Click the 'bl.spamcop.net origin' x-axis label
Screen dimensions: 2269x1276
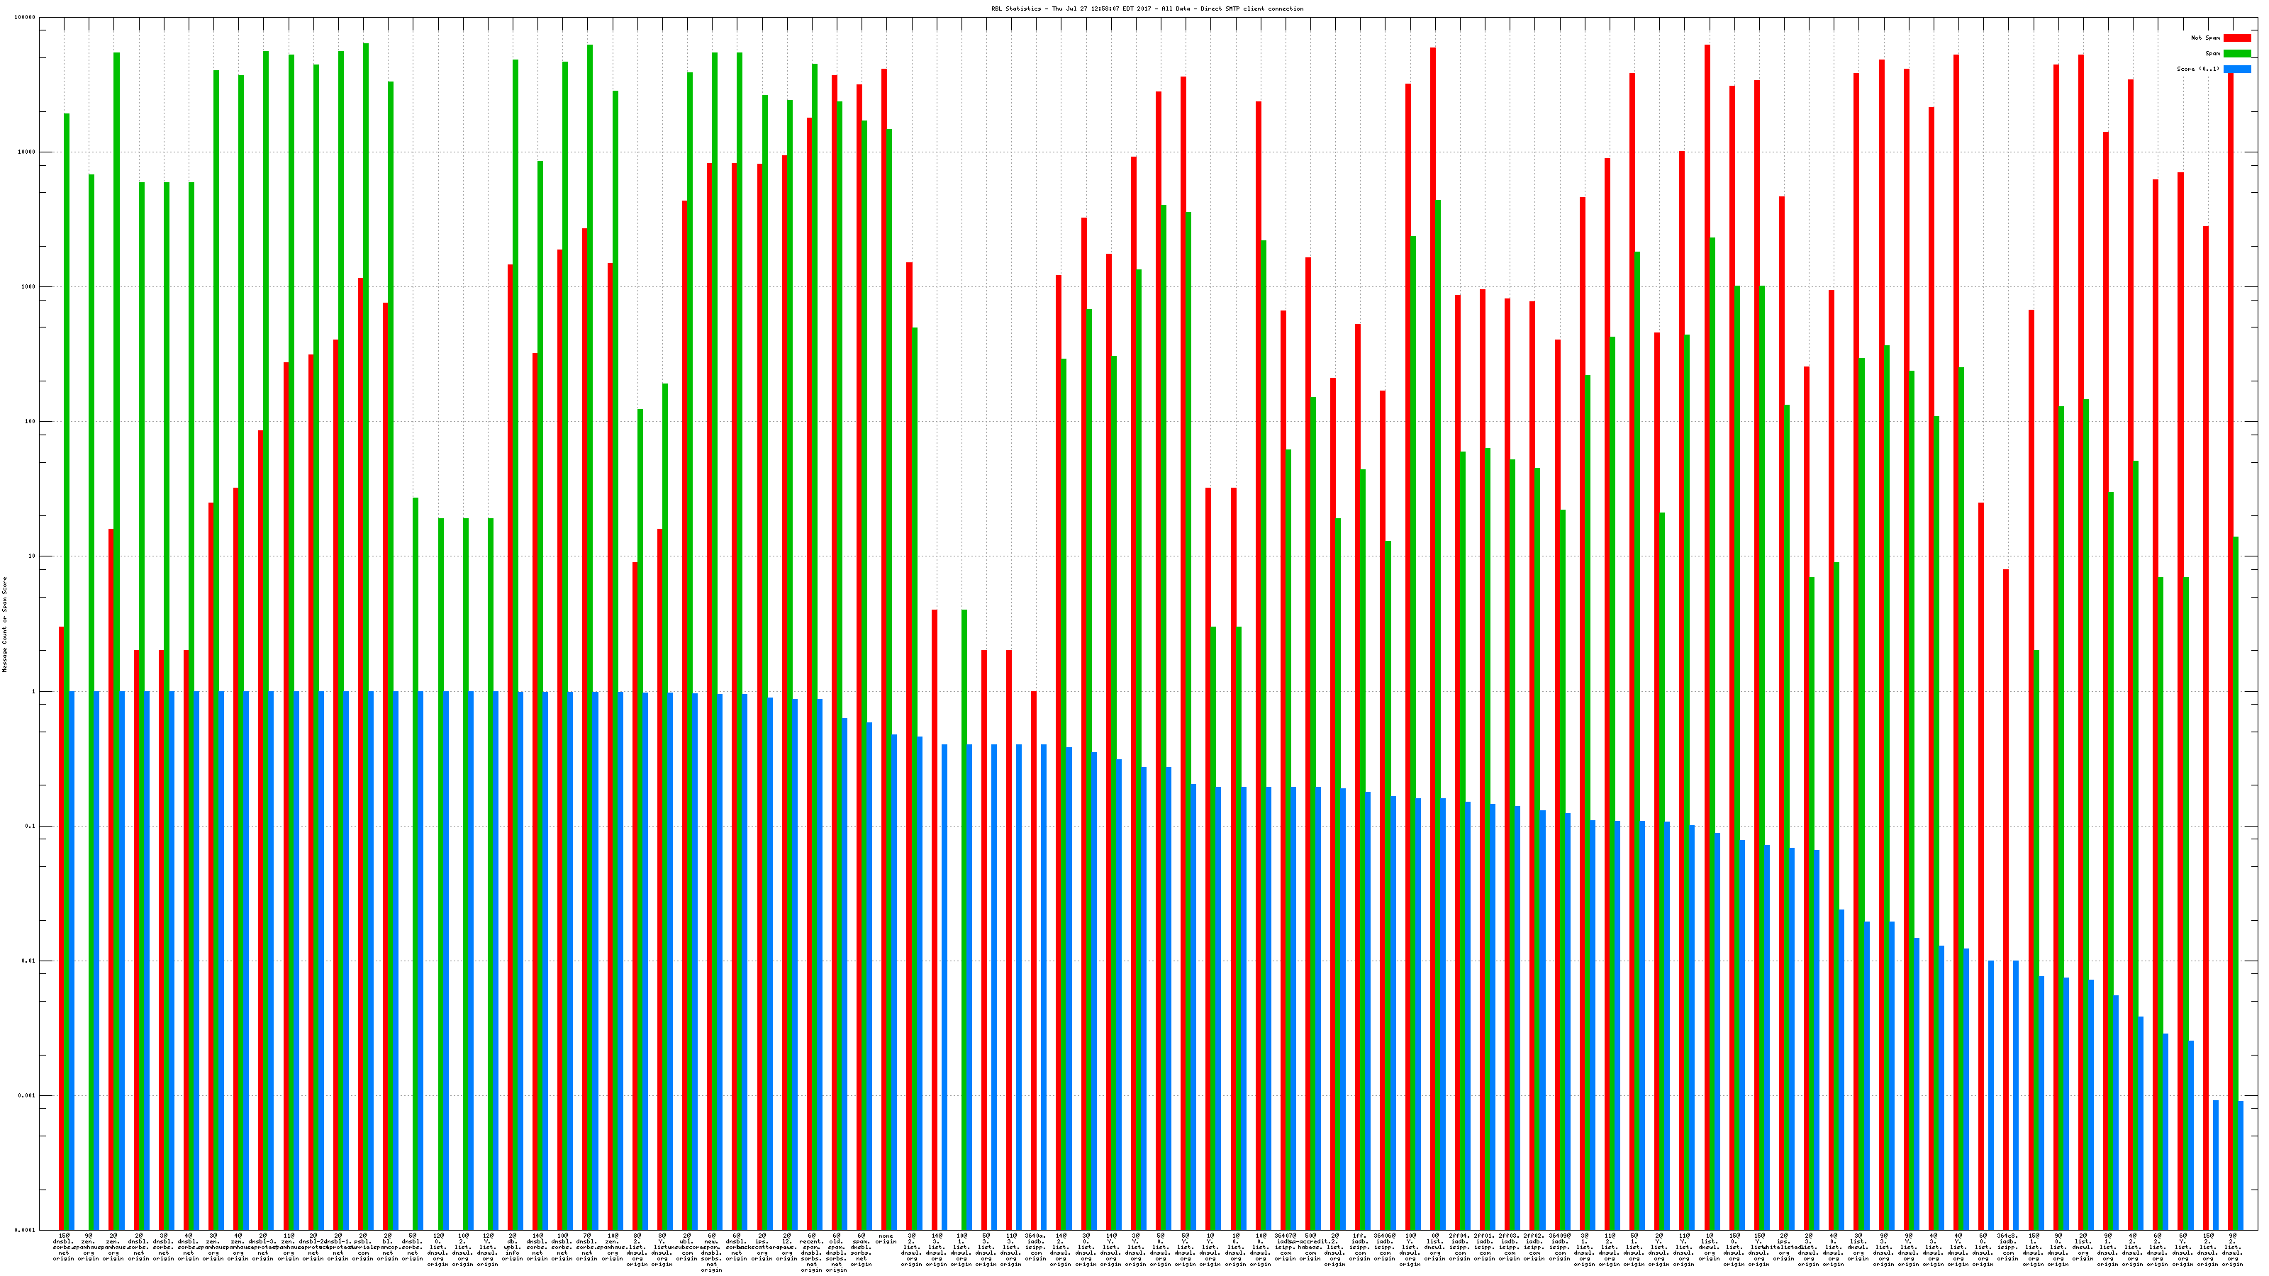click(388, 1246)
